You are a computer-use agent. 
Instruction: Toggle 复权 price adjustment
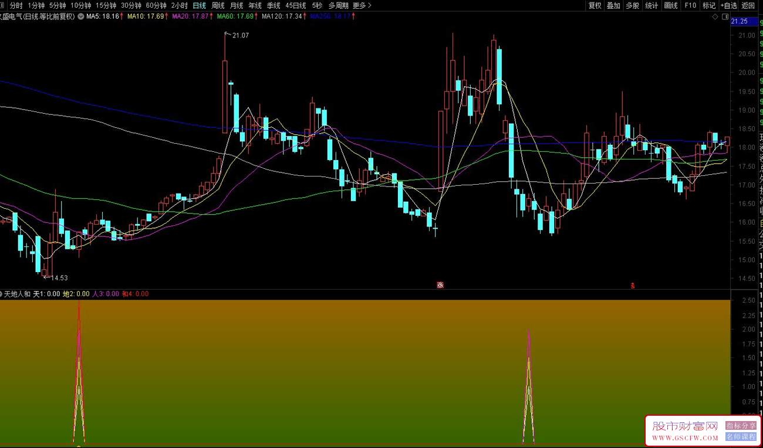595,5
